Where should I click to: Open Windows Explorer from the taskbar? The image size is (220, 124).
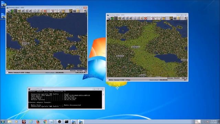(x=10, y=122)
